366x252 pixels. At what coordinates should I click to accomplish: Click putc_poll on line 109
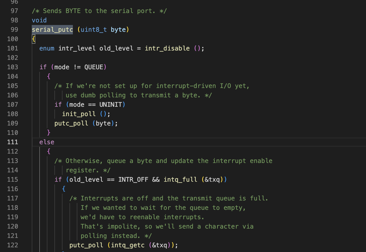coord(71,123)
